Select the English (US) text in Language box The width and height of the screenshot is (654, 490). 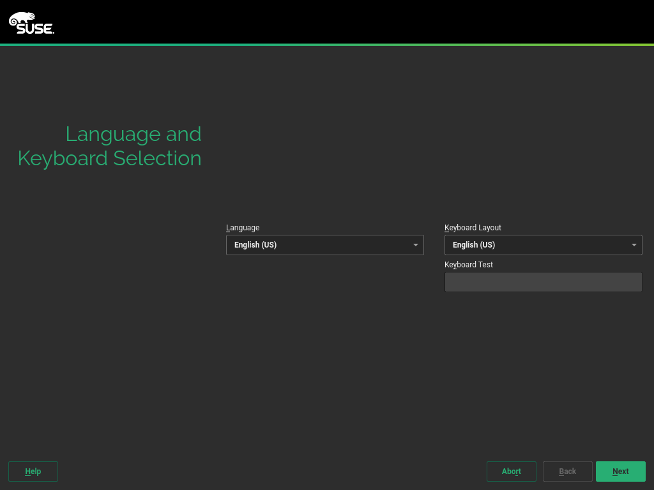(x=255, y=245)
